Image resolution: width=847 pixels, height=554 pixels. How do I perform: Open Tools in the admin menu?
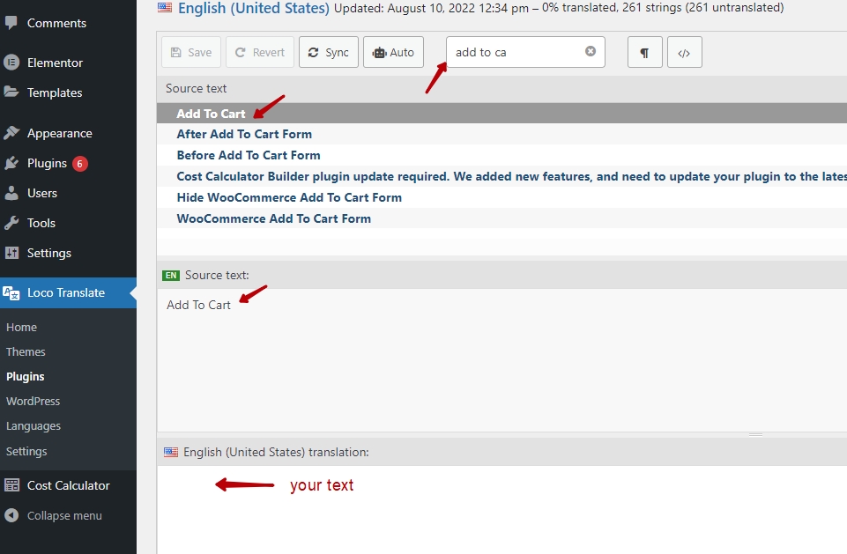[x=41, y=223]
